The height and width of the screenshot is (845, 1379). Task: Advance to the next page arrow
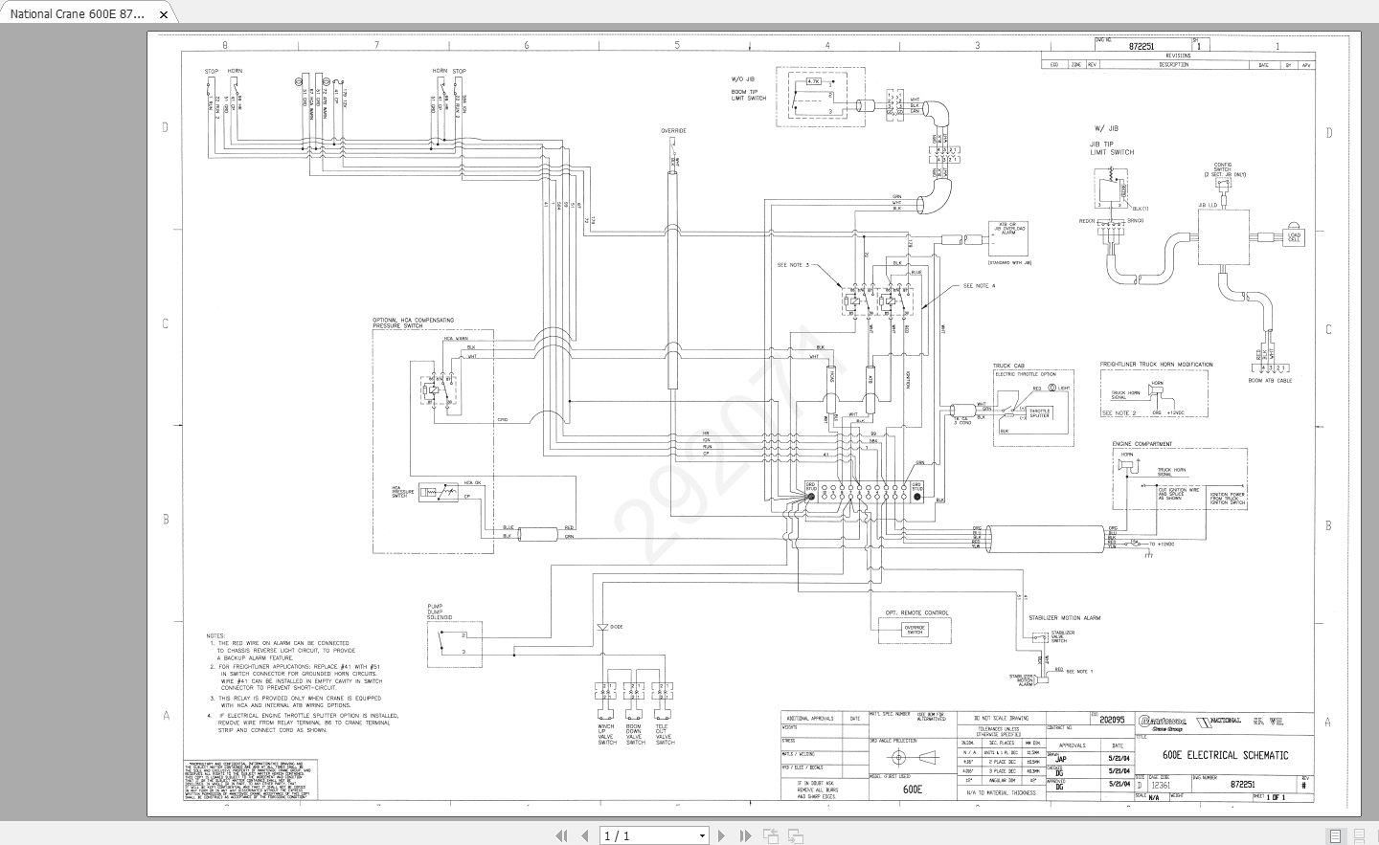(723, 834)
